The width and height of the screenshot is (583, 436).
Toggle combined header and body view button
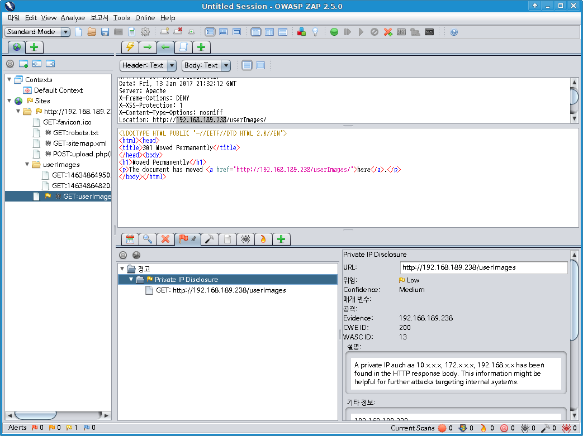click(x=260, y=65)
